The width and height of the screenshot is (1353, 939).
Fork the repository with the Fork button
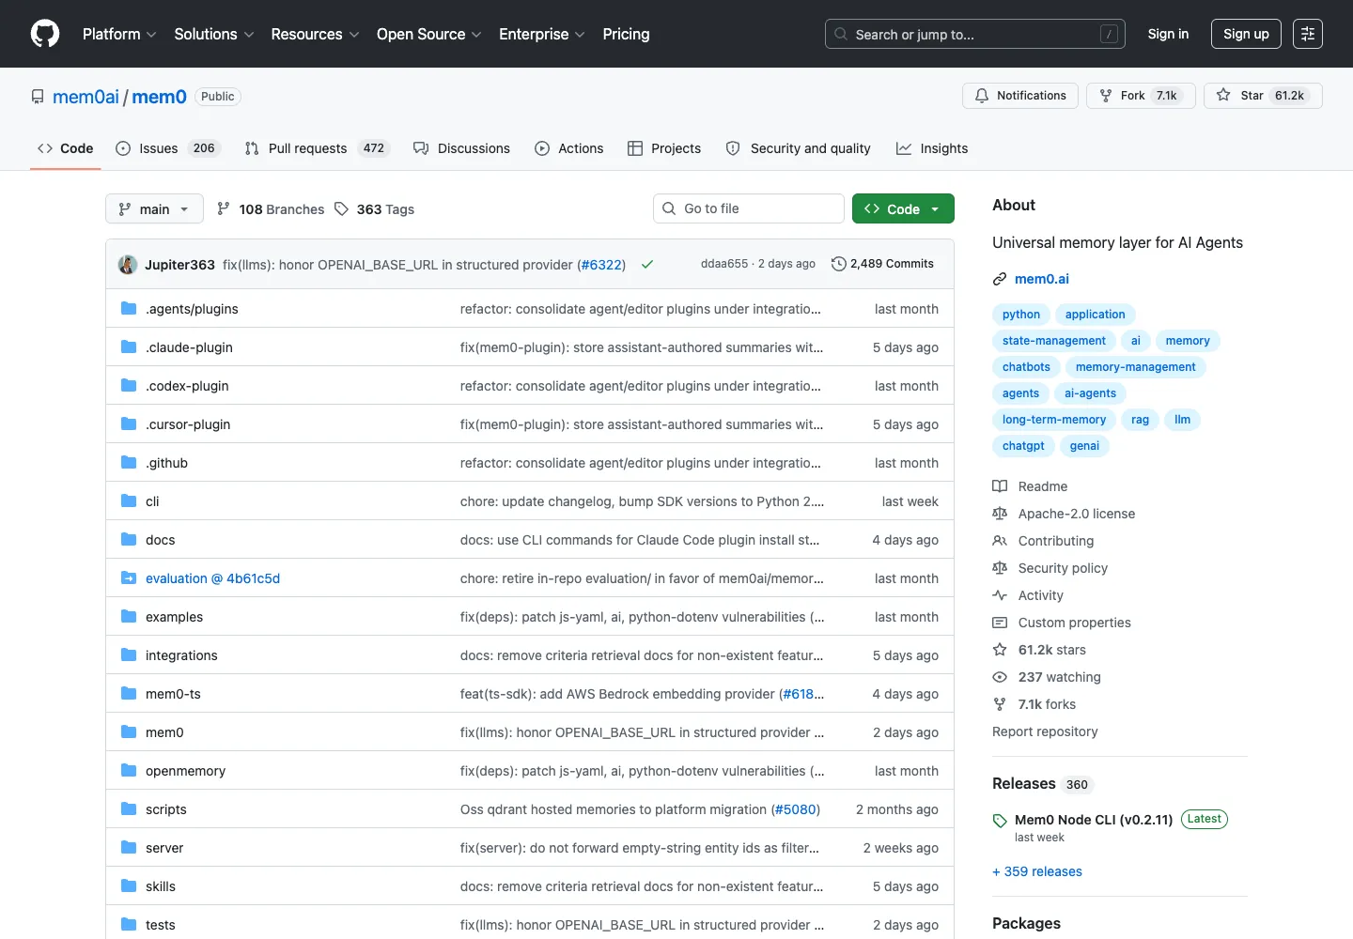pyautogui.click(x=1141, y=96)
